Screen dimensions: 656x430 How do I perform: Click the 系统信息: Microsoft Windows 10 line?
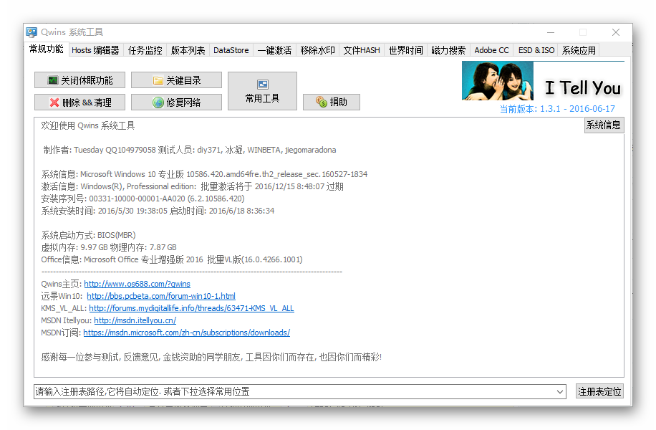click(204, 174)
